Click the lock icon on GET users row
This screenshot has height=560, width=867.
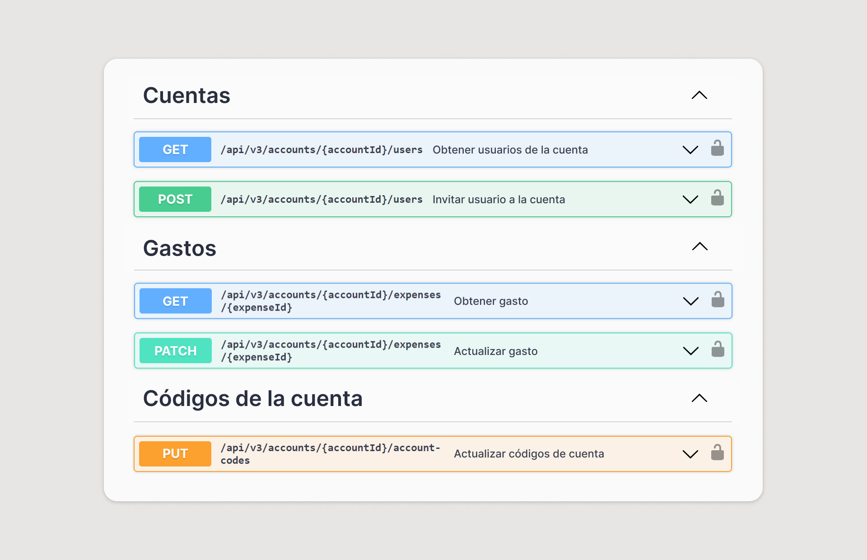pyautogui.click(x=717, y=148)
